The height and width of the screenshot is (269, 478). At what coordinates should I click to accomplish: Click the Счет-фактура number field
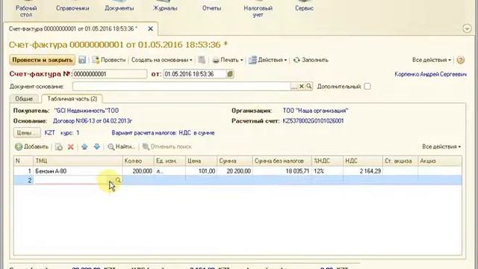[110, 74]
